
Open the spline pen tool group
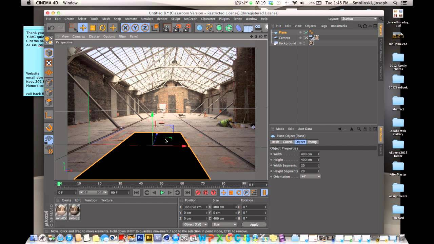(210, 28)
